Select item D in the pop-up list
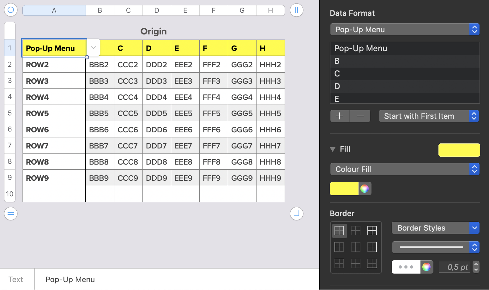The image size is (489, 290). [405, 86]
